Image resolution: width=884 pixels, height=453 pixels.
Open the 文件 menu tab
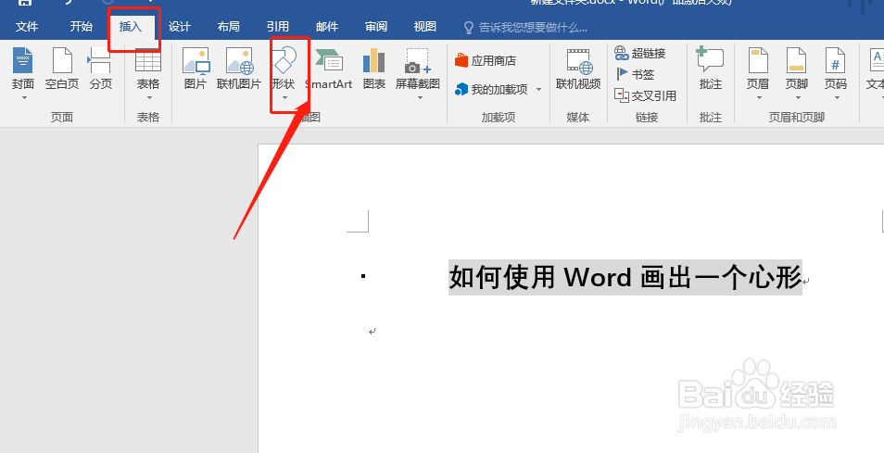[27, 27]
